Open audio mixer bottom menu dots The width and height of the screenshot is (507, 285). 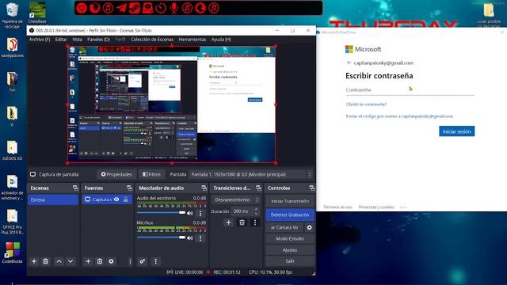click(x=156, y=261)
